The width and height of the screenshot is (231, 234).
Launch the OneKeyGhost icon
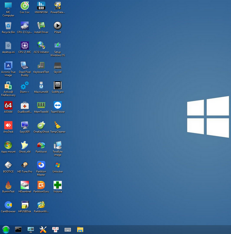click(x=41, y=127)
